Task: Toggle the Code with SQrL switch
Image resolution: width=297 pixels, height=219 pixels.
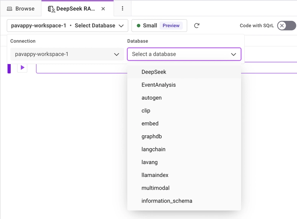Action: click(x=286, y=26)
